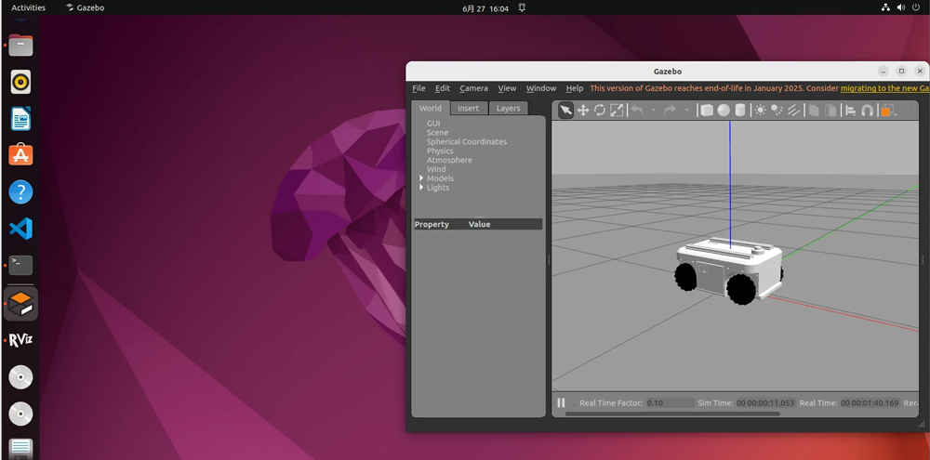
Task: Switch to the Insert tab
Action: tap(468, 108)
